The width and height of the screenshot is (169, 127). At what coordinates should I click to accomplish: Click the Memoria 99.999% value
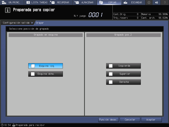(163, 14)
